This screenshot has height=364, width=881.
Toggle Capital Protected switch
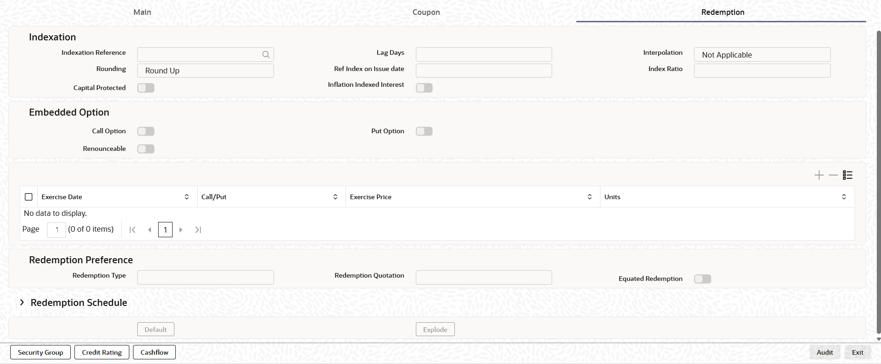click(146, 88)
